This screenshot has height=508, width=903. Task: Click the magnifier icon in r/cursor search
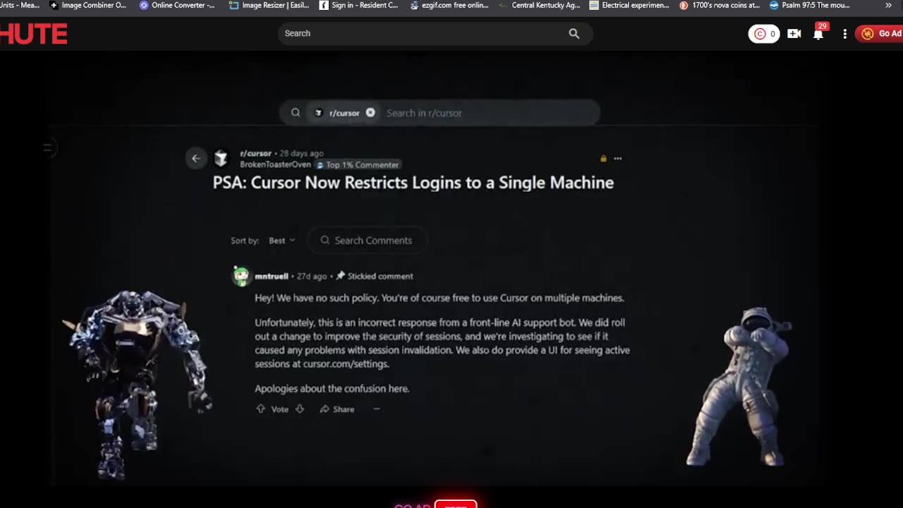[296, 113]
